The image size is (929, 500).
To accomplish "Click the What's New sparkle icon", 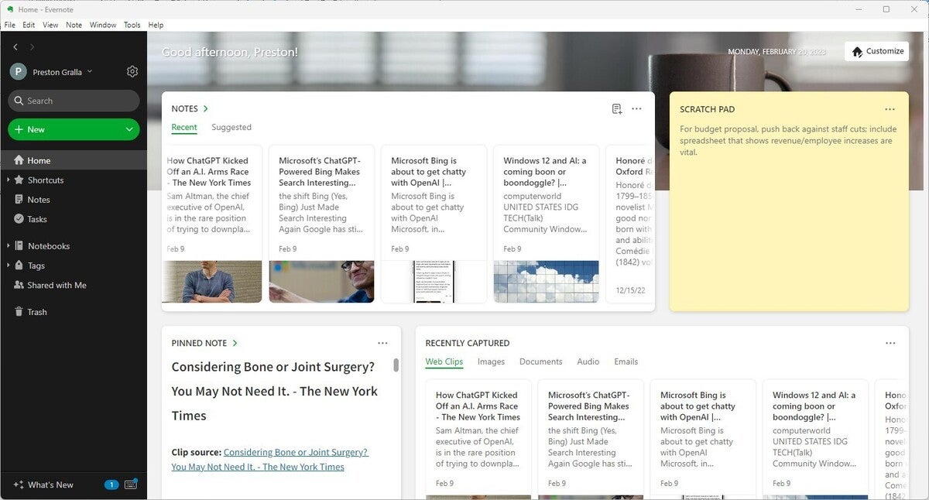I will pyautogui.click(x=18, y=485).
